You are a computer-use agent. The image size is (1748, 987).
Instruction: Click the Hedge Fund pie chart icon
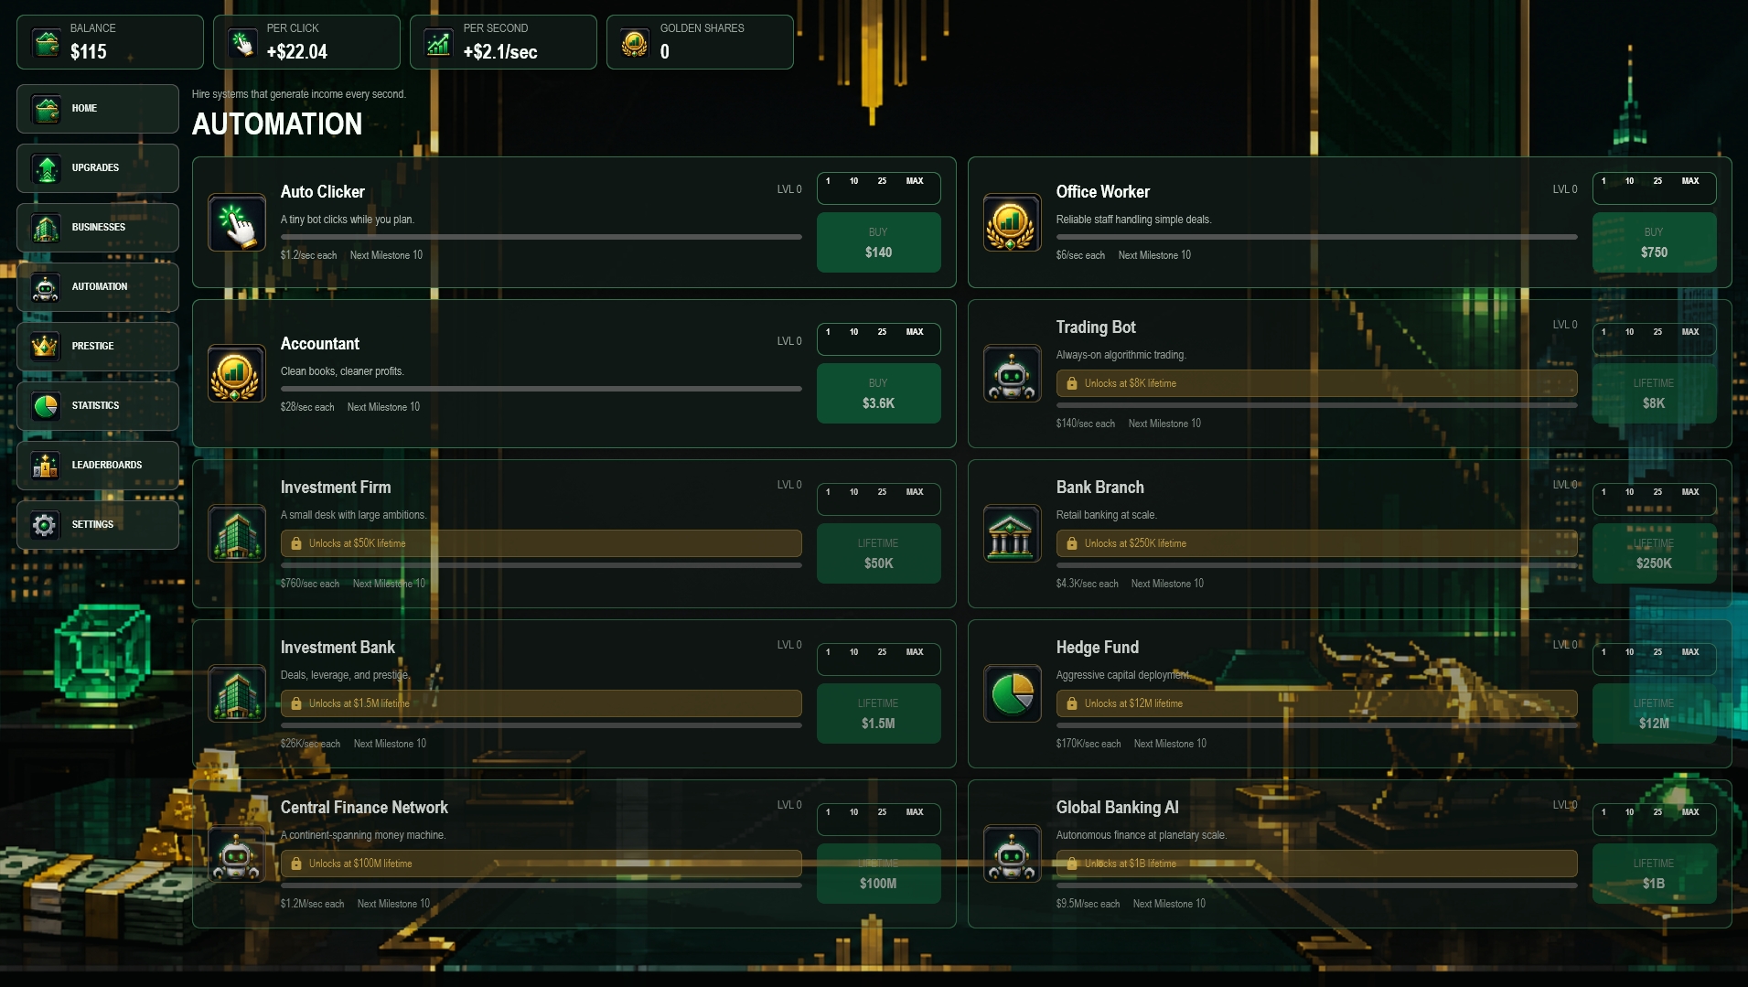tap(1012, 693)
